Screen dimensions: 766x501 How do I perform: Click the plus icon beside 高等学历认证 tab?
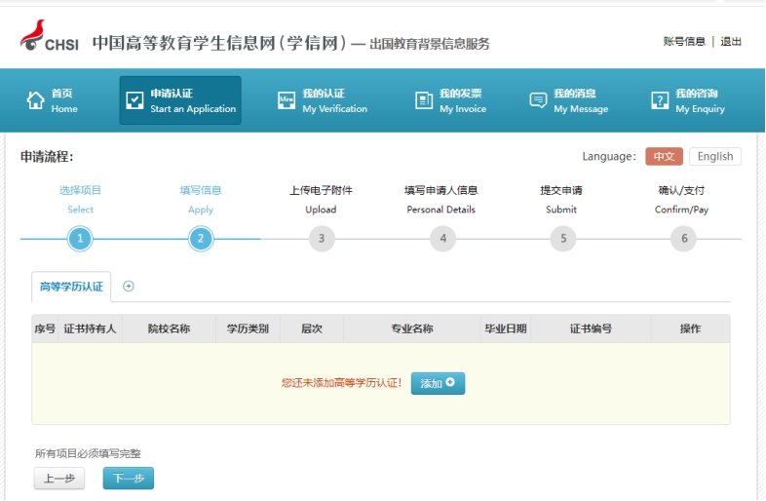tap(129, 287)
